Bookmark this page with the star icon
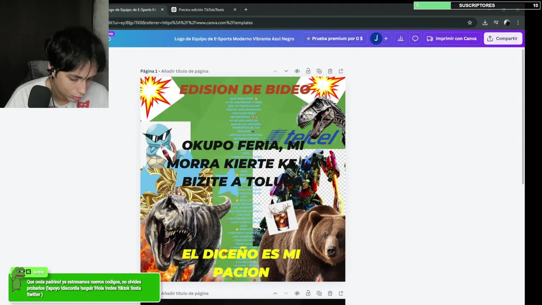Image resolution: width=542 pixels, height=305 pixels. click(470, 23)
